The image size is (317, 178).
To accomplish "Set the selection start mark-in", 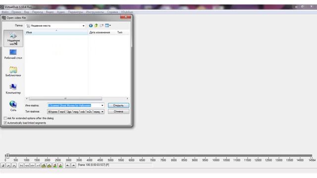I will tap(68, 166).
